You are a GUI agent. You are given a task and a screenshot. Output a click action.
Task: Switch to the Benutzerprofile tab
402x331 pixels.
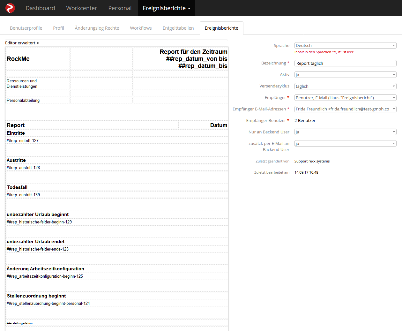click(x=26, y=28)
